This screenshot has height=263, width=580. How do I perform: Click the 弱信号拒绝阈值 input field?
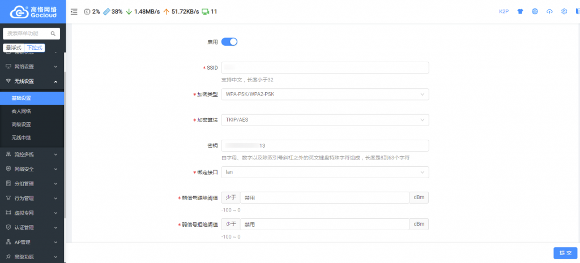(x=325, y=224)
